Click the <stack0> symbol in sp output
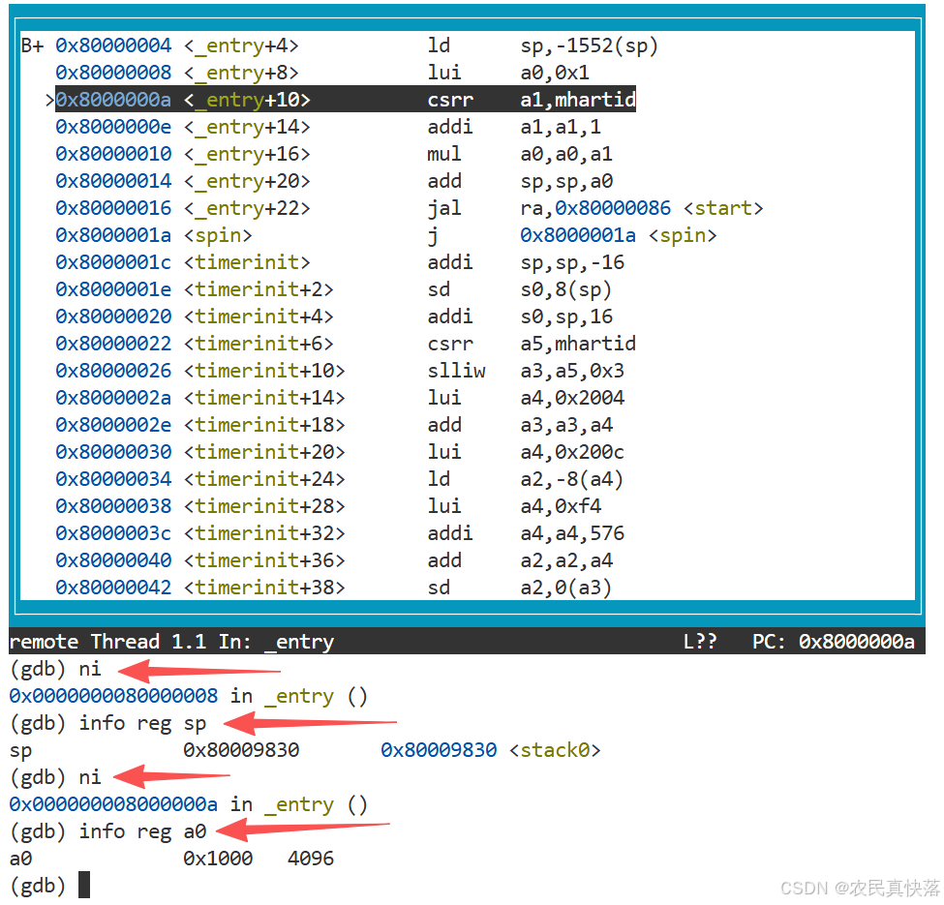The width and height of the screenshot is (944, 905). [555, 750]
